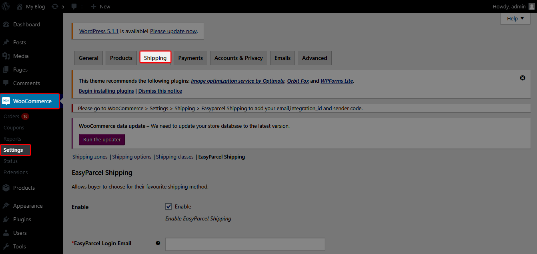537x254 pixels.
Task: Click the italic Enable EasyParcel Shipping description
Action: coord(198,218)
